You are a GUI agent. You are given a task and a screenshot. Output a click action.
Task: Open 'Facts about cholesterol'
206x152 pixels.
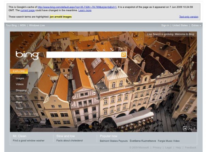coord(70,140)
